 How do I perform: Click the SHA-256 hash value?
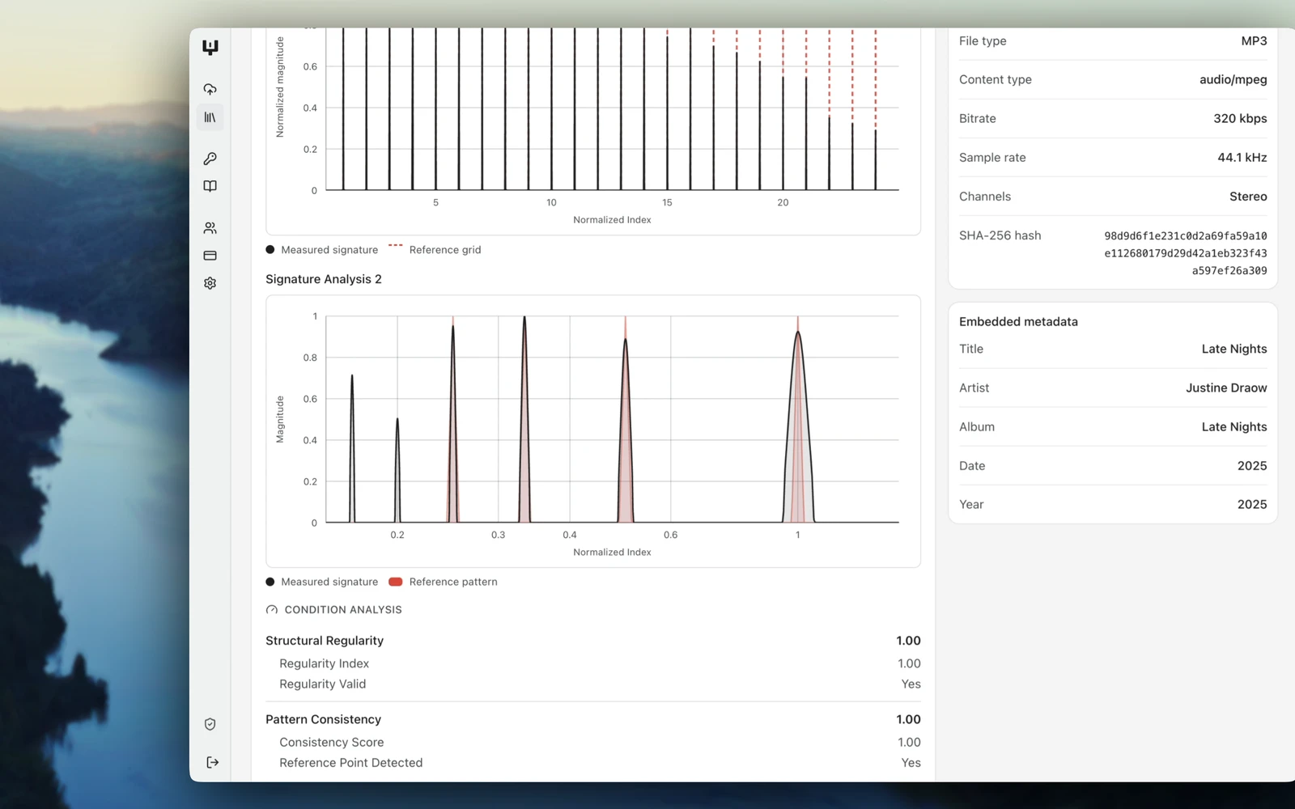1186,253
